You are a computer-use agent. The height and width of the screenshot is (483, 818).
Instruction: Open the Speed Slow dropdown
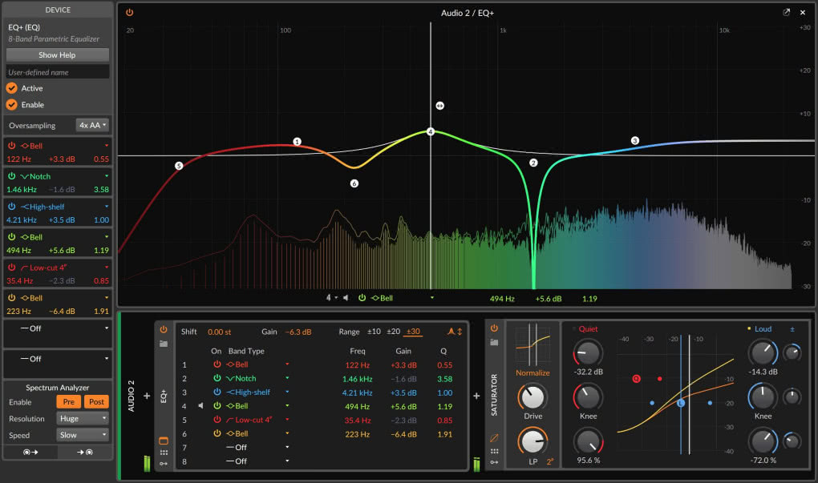click(83, 435)
